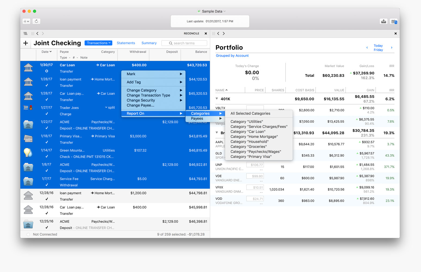The image size is (421, 272).
Task: Click icon of the Service Fee withdrawal
Action: pos(28,181)
